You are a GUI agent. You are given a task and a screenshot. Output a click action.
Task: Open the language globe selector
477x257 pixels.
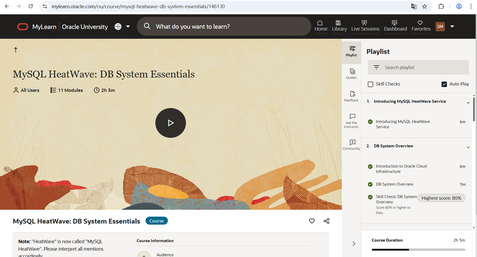pos(118,27)
